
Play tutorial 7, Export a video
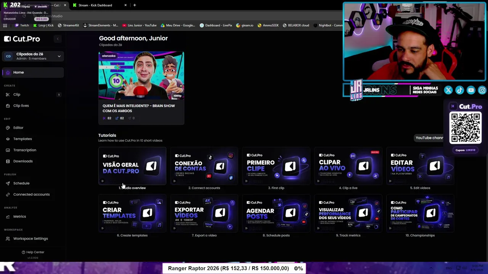[204, 213]
